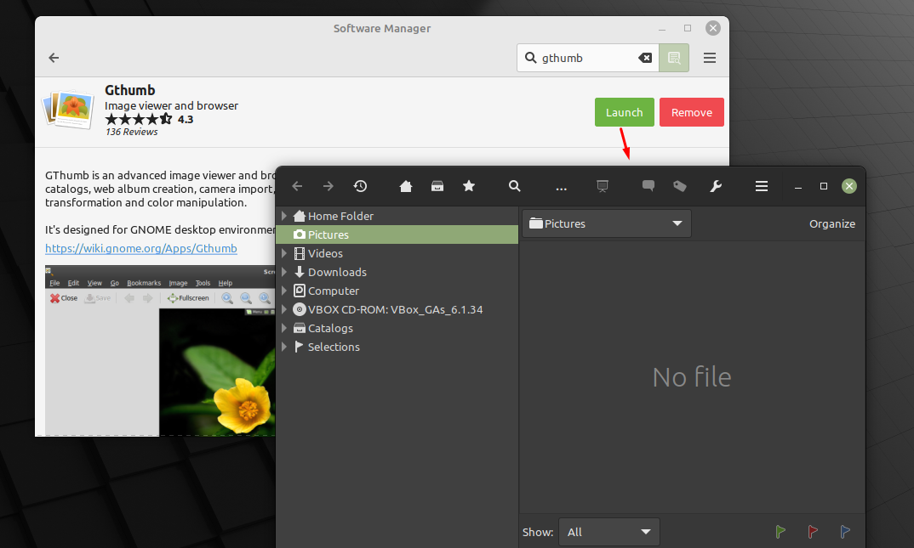Close the gThumb window
This screenshot has width=914, height=548.
[x=849, y=186]
